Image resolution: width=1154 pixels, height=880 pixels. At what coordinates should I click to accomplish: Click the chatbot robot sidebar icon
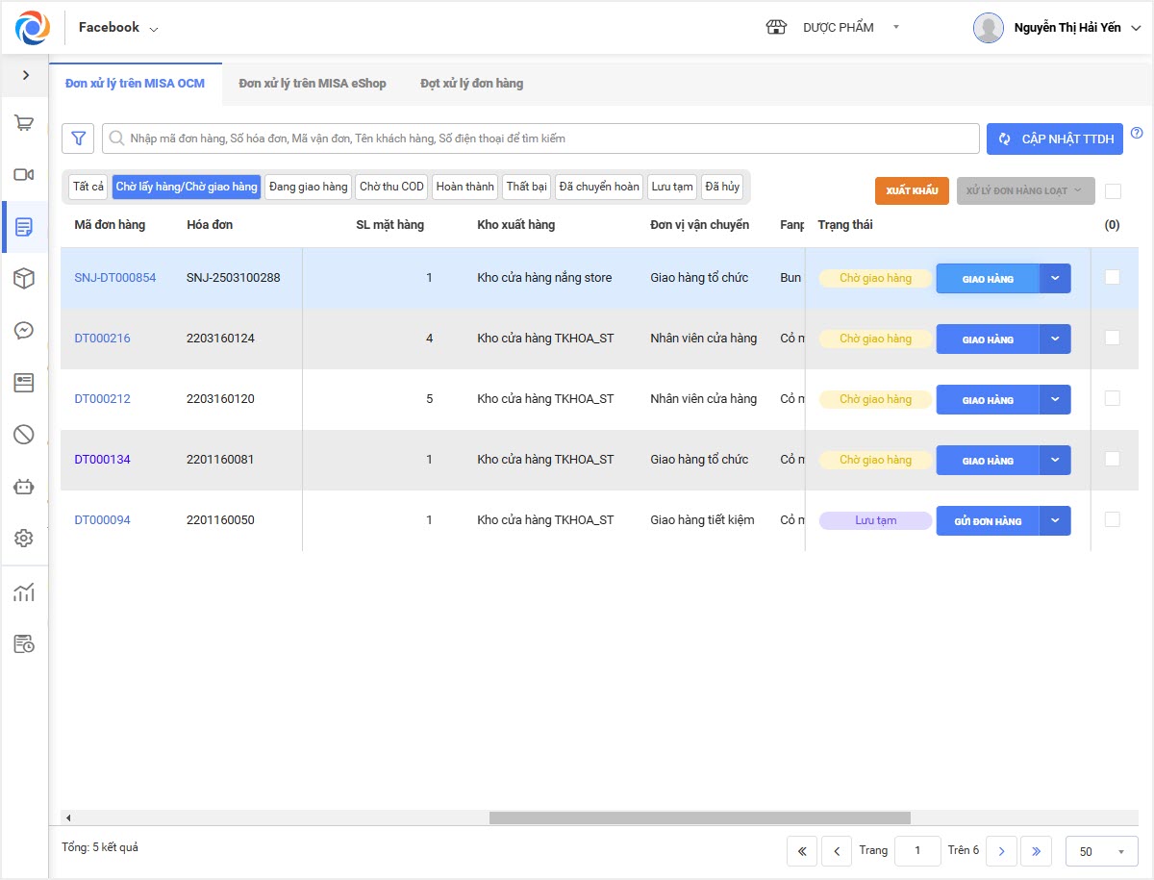[x=24, y=487]
